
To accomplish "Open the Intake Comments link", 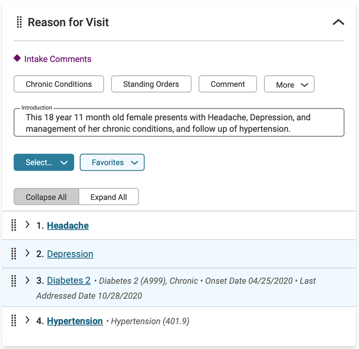I will click(58, 59).
